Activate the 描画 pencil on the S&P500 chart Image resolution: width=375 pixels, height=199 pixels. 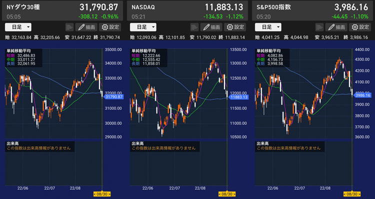click(x=336, y=27)
